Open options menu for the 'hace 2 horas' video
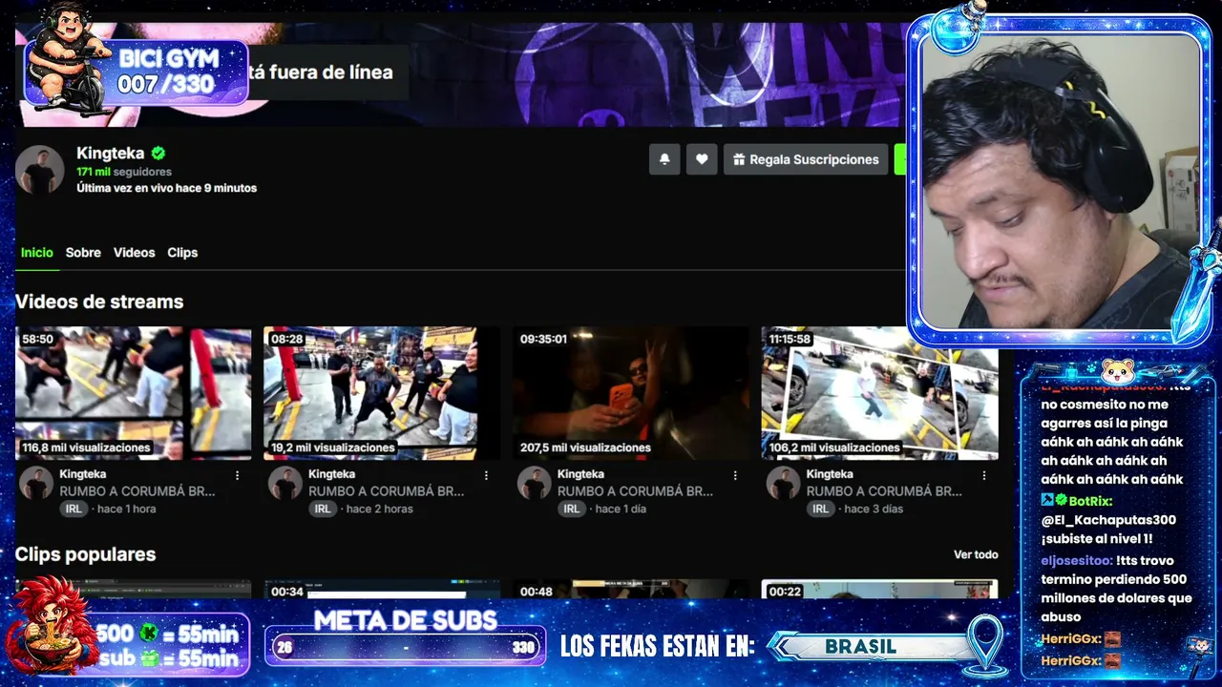Image resolution: width=1222 pixels, height=687 pixels. (x=486, y=475)
